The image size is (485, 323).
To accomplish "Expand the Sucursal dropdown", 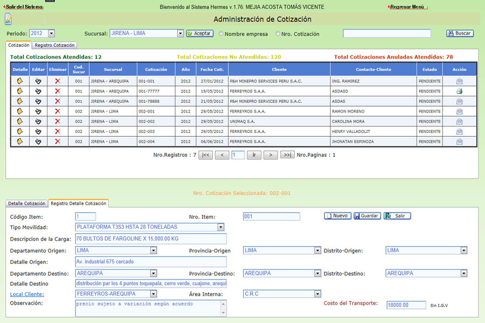I will pos(180,33).
